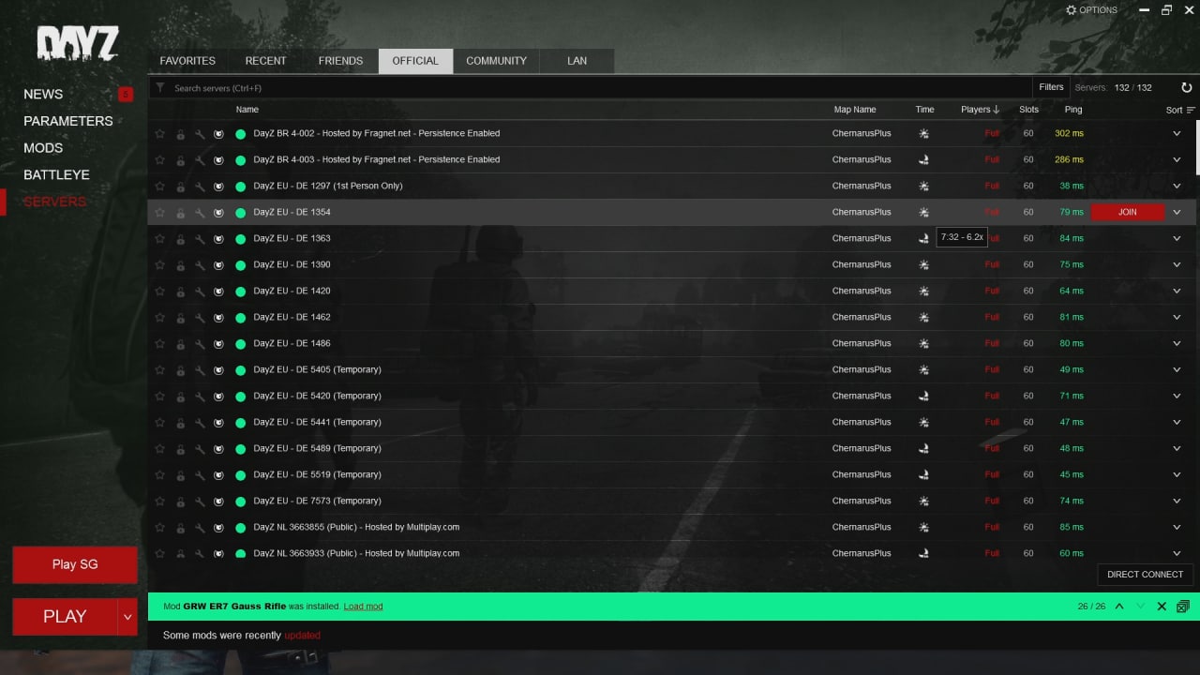Click the padlock icon for DayZ EU - DE 1390
Image resolution: width=1200 pixels, height=675 pixels.
(x=180, y=264)
